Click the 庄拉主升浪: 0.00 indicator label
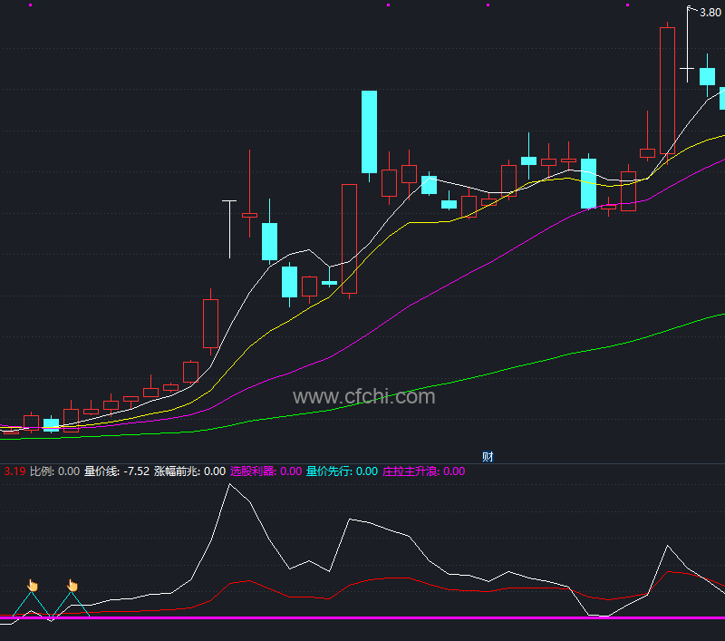The image size is (725, 641). pos(423,471)
